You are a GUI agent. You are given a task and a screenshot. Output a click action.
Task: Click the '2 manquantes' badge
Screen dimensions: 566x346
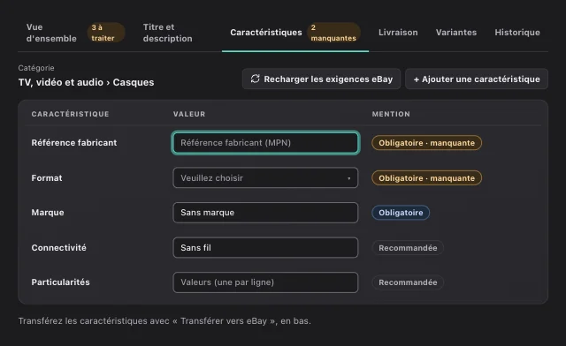click(333, 33)
